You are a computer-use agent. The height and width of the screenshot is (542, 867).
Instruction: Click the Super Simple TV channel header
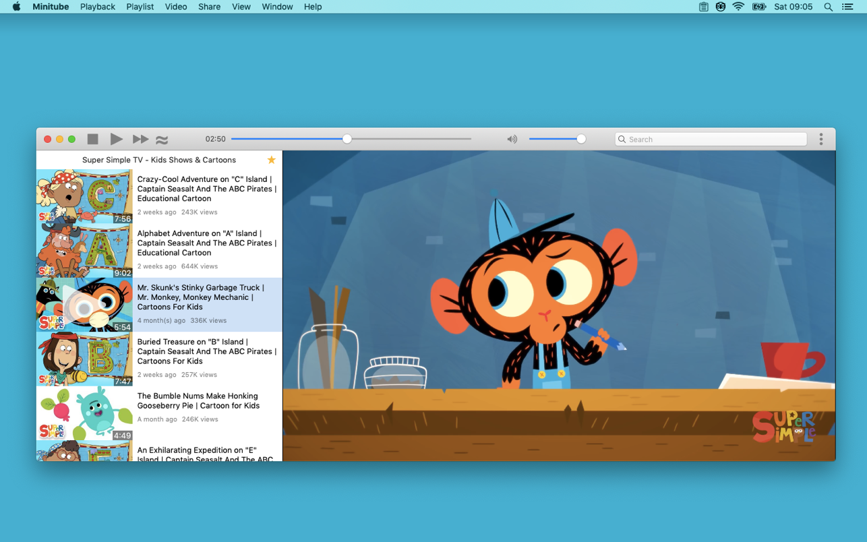159,160
